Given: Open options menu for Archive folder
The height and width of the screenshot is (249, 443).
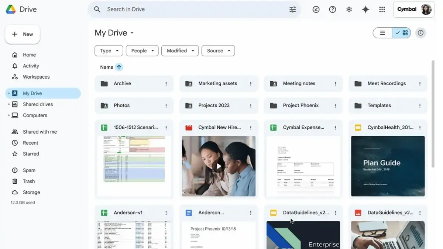Looking at the screenshot, I should [x=166, y=83].
